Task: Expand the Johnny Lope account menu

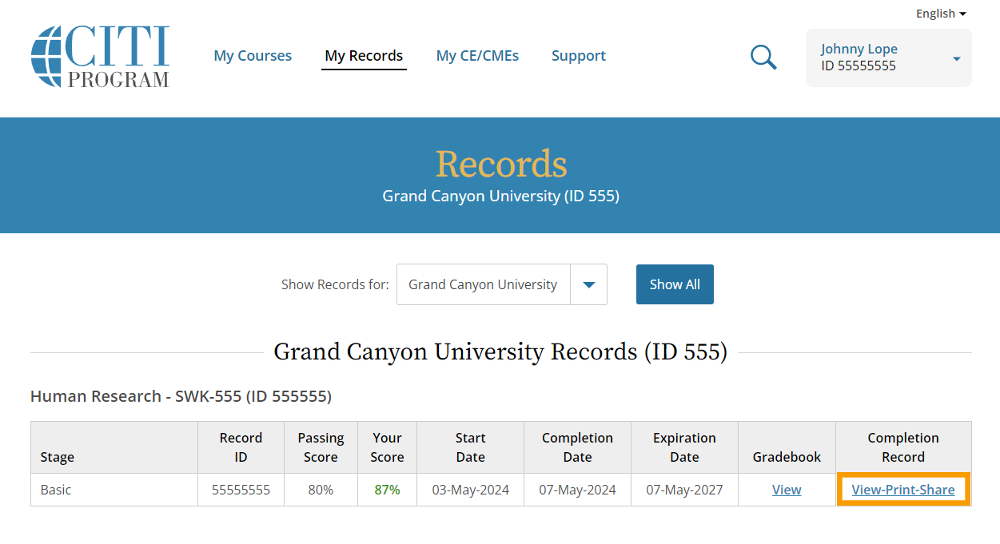Action: pyautogui.click(x=889, y=58)
